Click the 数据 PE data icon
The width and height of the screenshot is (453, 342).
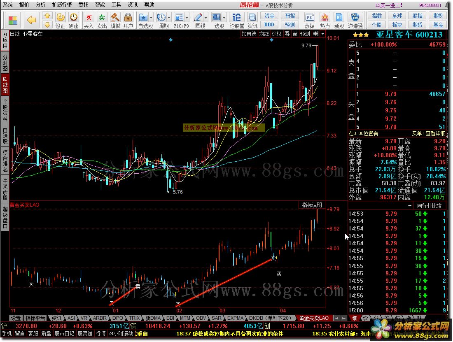(309, 17)
